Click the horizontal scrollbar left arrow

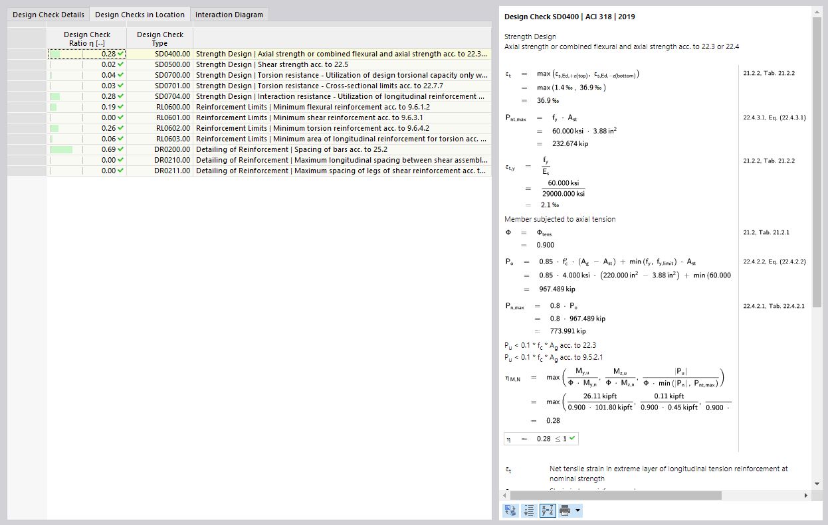click(506, 496)
